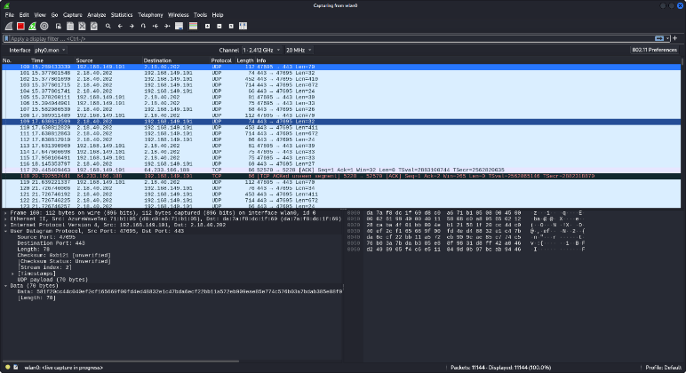Go back to previous packet arrow
This screenshot has height=373, width=686.
(x=118, y=27)
